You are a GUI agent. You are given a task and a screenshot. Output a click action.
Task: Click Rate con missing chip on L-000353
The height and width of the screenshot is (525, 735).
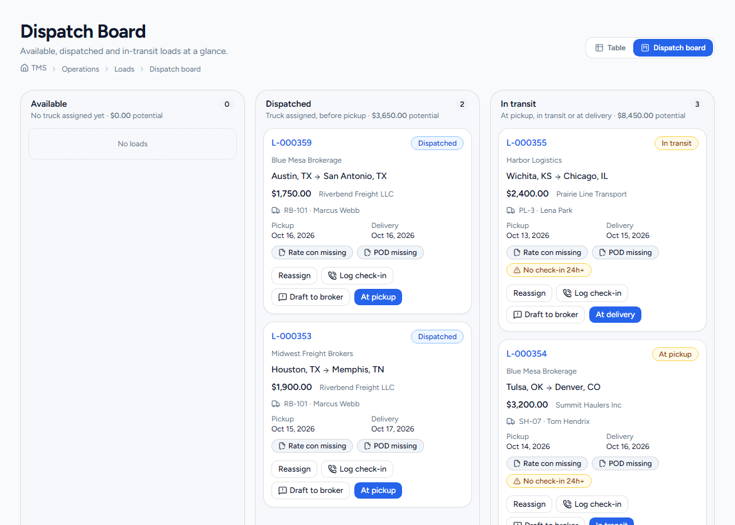(312, 446)
